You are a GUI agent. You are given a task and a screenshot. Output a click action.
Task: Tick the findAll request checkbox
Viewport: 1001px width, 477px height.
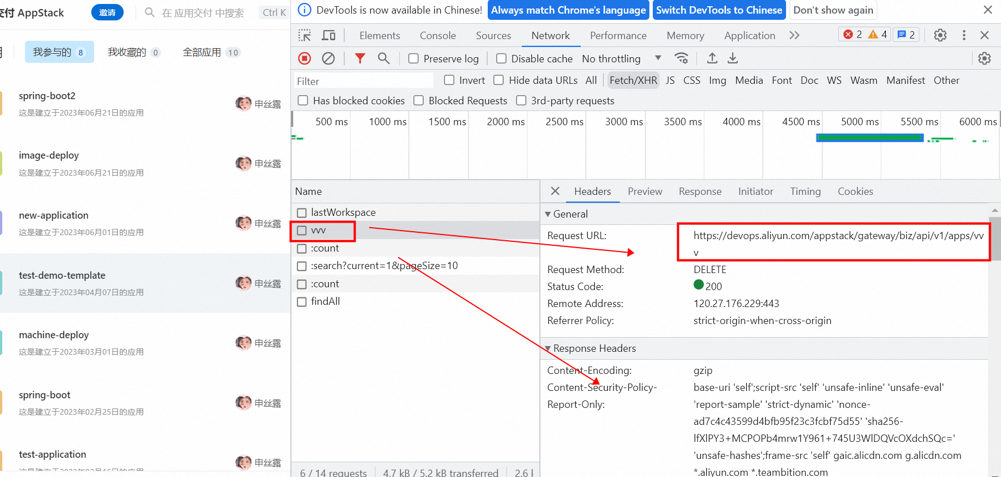tap(302, 301)
